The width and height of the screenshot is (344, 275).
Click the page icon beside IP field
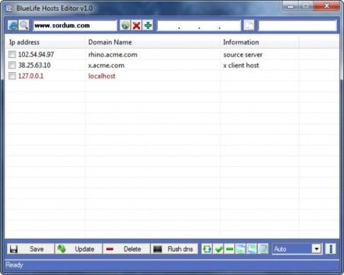(249, 25)
